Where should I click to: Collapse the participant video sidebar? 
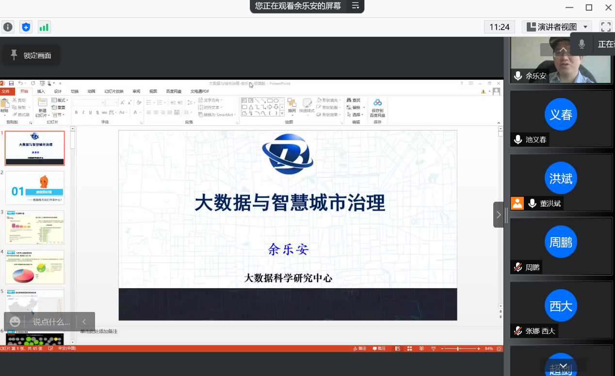point(498,214)
